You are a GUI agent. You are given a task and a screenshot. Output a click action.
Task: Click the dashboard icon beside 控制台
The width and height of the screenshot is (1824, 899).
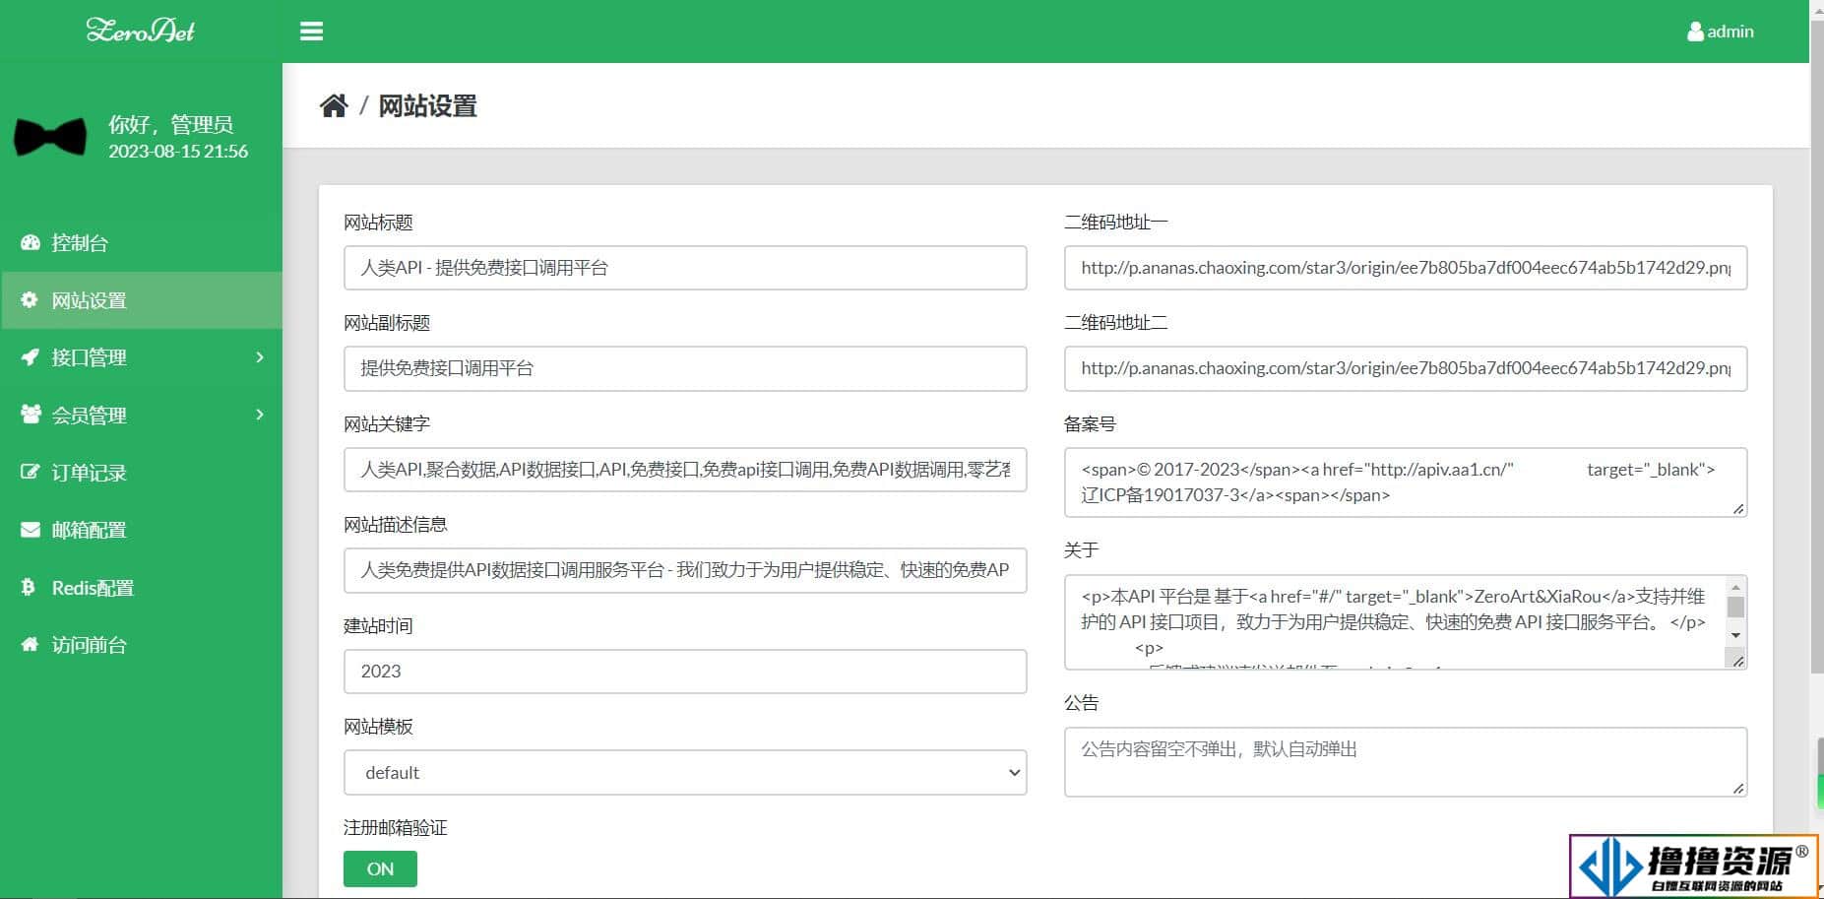coord(31,242)
